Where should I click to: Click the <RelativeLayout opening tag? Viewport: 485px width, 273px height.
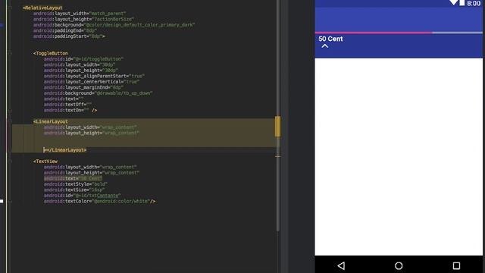coord(42,8)
